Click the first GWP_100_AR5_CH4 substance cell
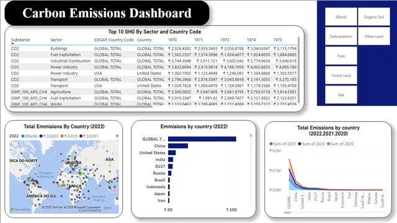Image resolution: width=397 pixels, height=223 pixels. point(29,92)
